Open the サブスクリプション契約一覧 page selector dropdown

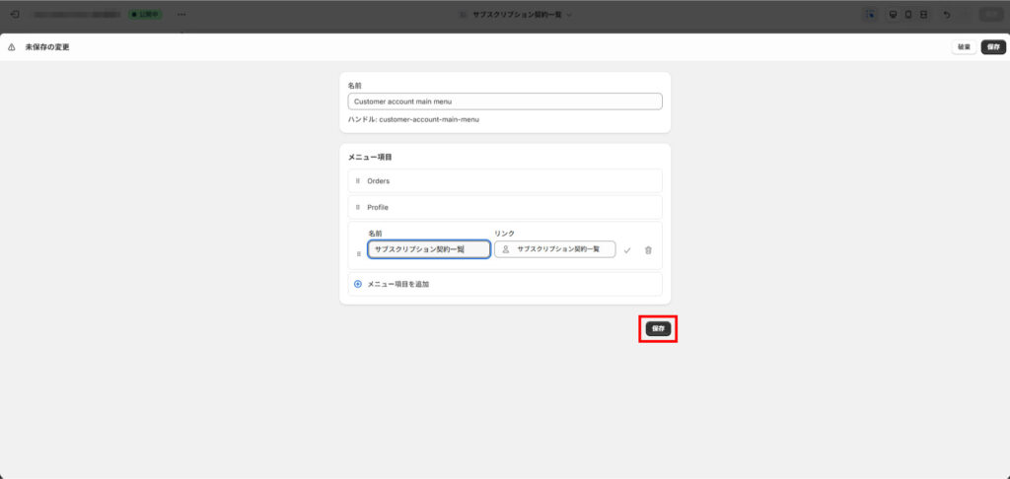(515, 15)
